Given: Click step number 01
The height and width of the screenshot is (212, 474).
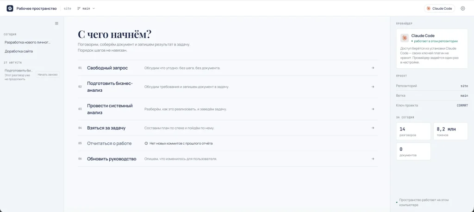Looking at the screenshot, I should point(80,68).
